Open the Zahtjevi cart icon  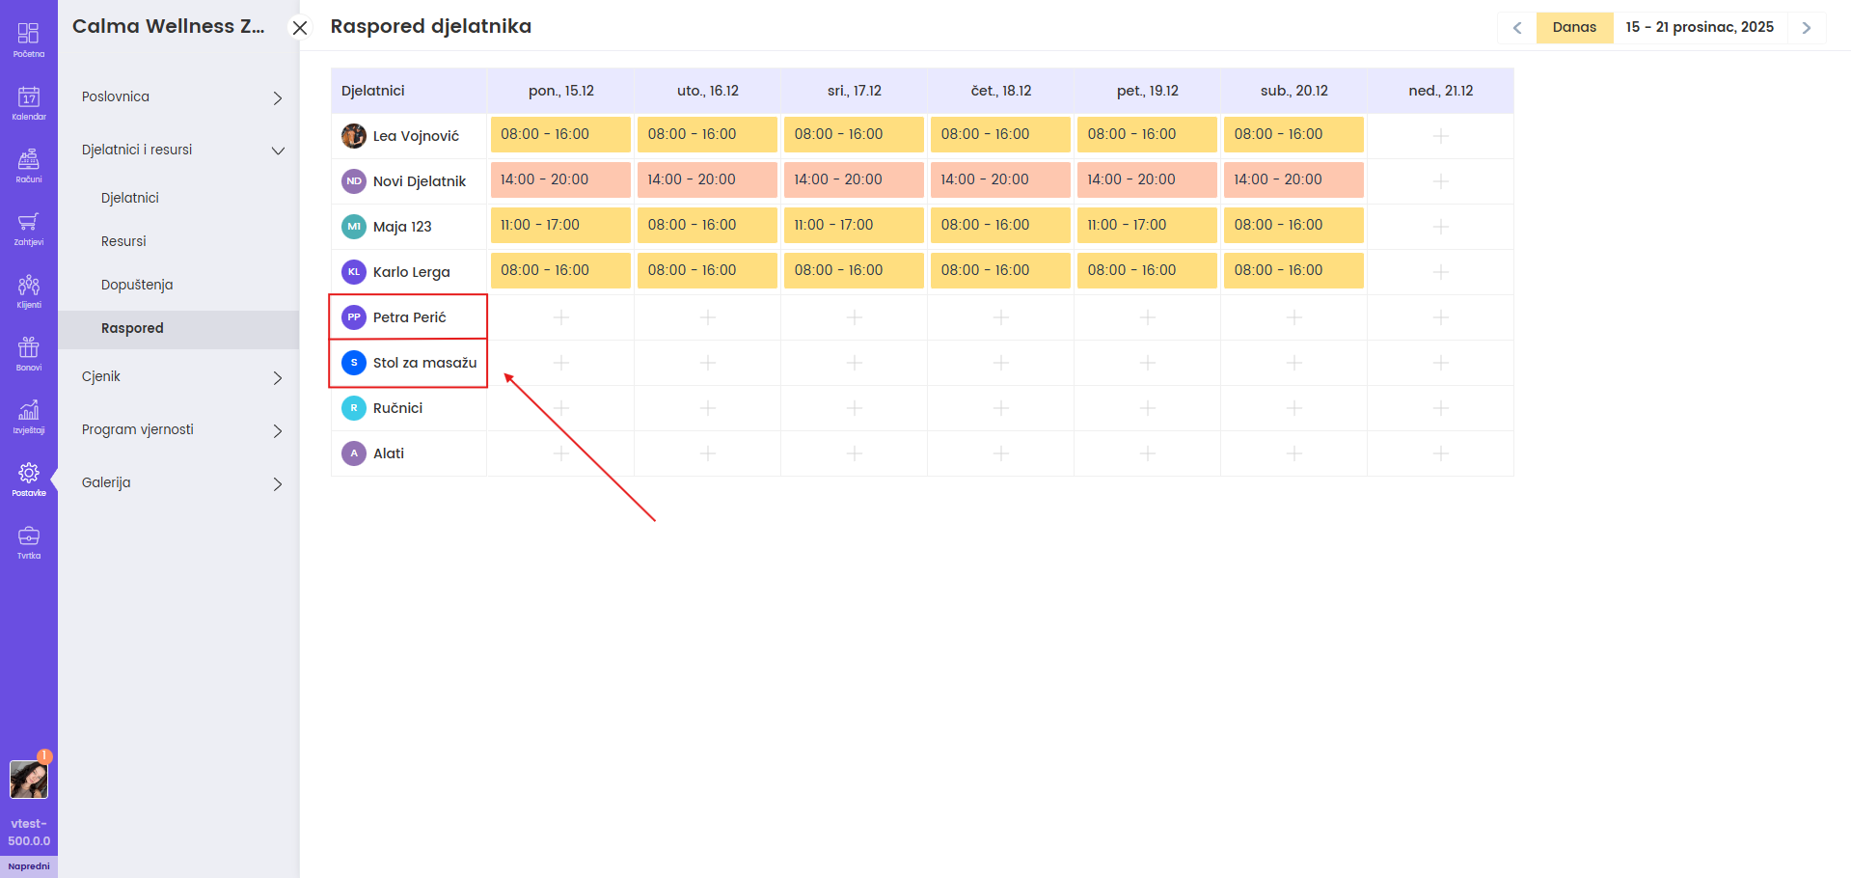click(x=29, y=228)
